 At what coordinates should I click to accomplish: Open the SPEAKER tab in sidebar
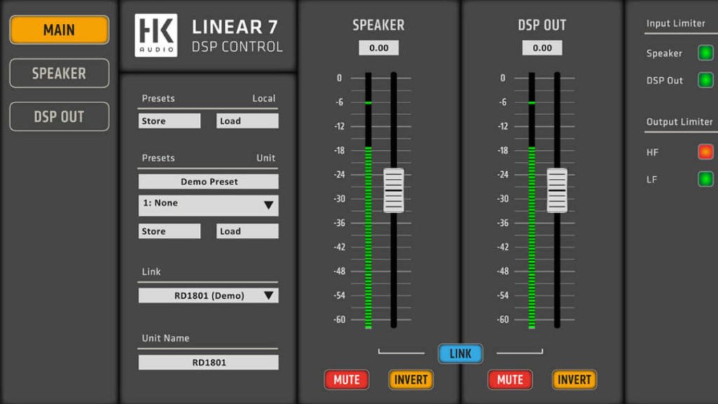click(60, 73)
